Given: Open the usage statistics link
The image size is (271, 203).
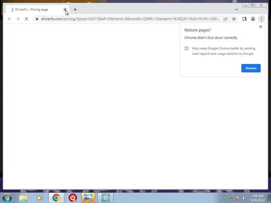Looking at the screenshot, I should coord(228,54).
